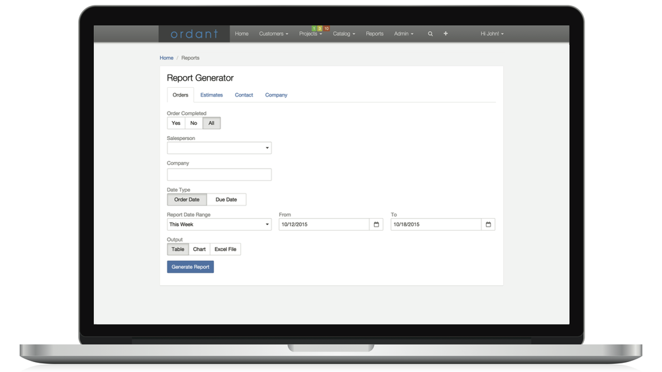The image size is (662, 372).
Task: Click the green Projects badge showing 1
Action: point(314,28)
